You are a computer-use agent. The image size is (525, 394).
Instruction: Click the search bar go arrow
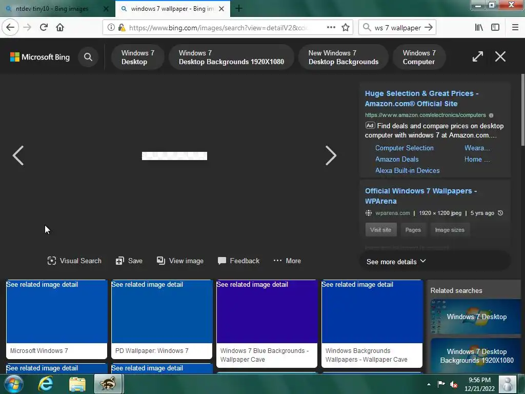pyautogui.click(x=429, y=28)
